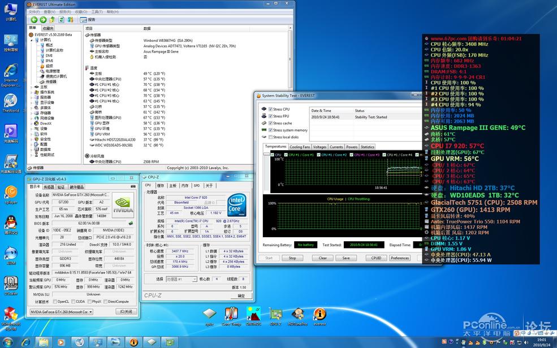Open the HDTunePro desktop shortcut
This screenshot has width=557, height=348.
(297, 316)
